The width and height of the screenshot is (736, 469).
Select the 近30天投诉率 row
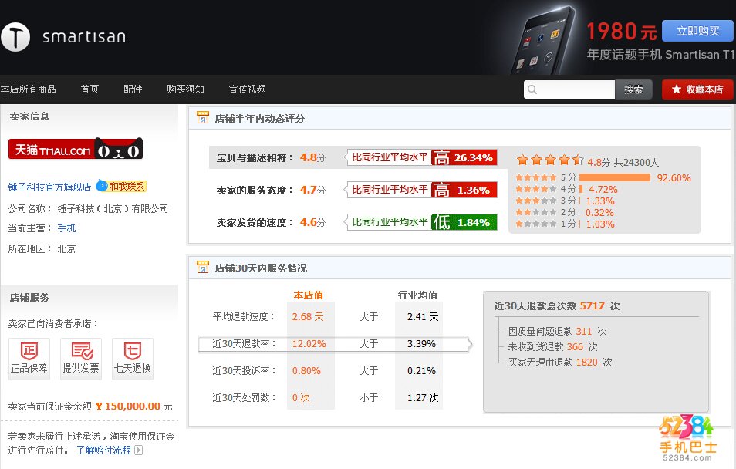(326, 371)
